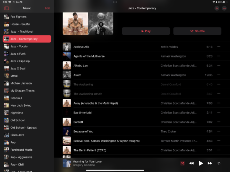Viewport: 230px width, 172px height.
Task: Open the Jazz x Hip Hop playlist
Action: pos(27,61)
